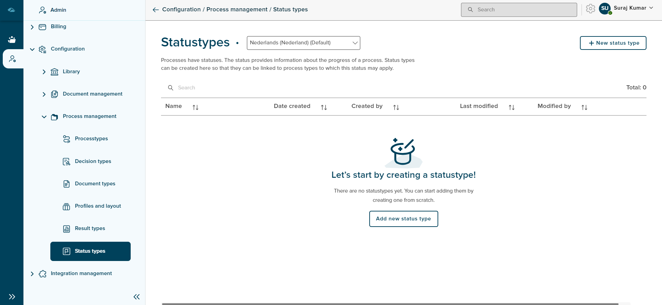Open the paw icon in left rail
662x305 pixels.
coord(12,40)
